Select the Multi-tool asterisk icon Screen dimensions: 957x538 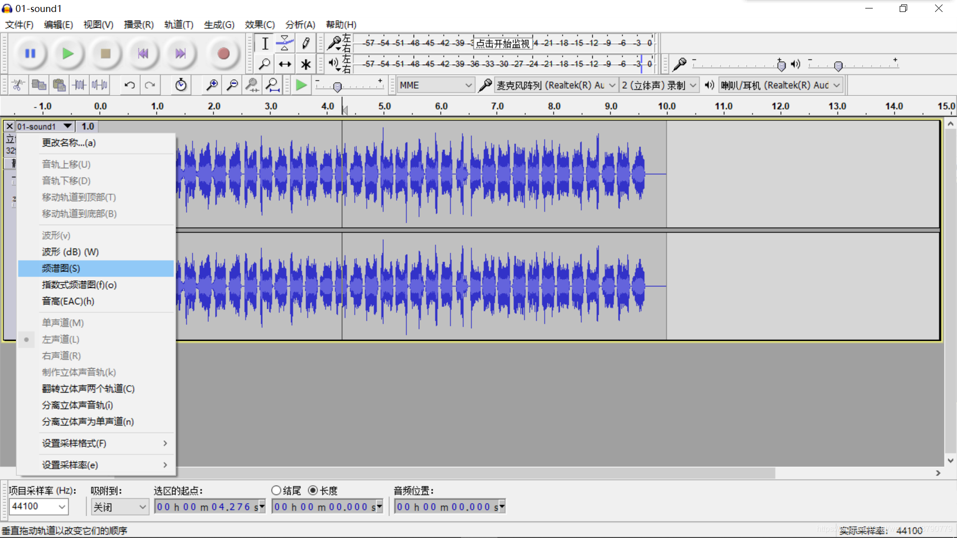(x=306, y=64)
